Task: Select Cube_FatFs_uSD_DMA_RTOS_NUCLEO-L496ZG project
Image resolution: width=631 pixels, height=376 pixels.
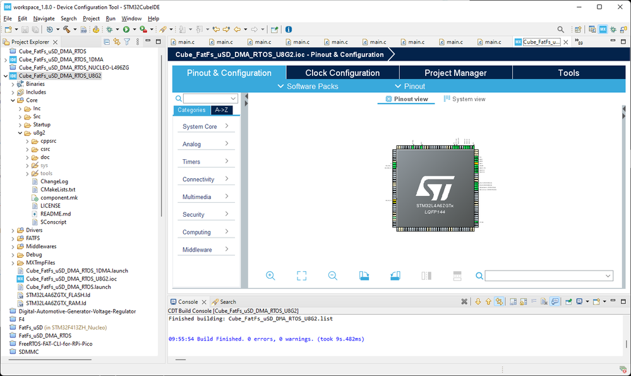Action: [x=74, y=68]
